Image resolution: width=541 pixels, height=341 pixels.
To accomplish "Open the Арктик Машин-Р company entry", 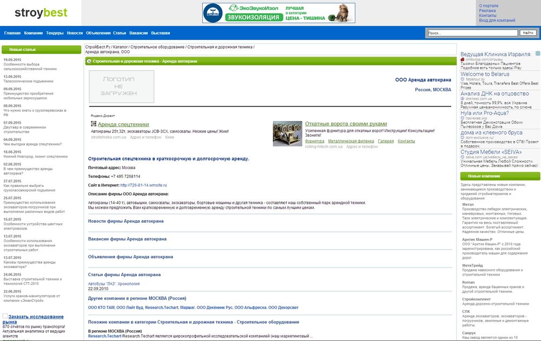I will click(x=477, y=239).
